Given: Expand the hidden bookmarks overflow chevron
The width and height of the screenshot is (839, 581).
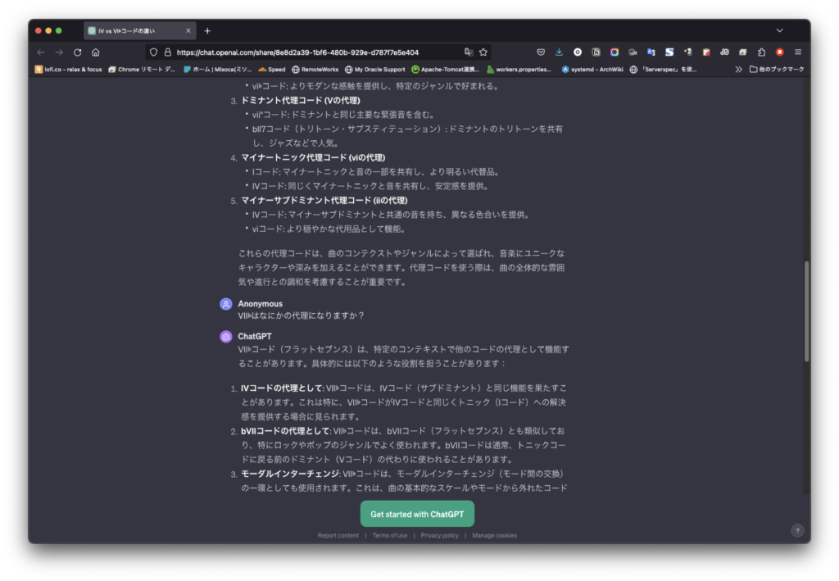Looking at the screenshot, I should pyautogui.click(x=738, y=70).
